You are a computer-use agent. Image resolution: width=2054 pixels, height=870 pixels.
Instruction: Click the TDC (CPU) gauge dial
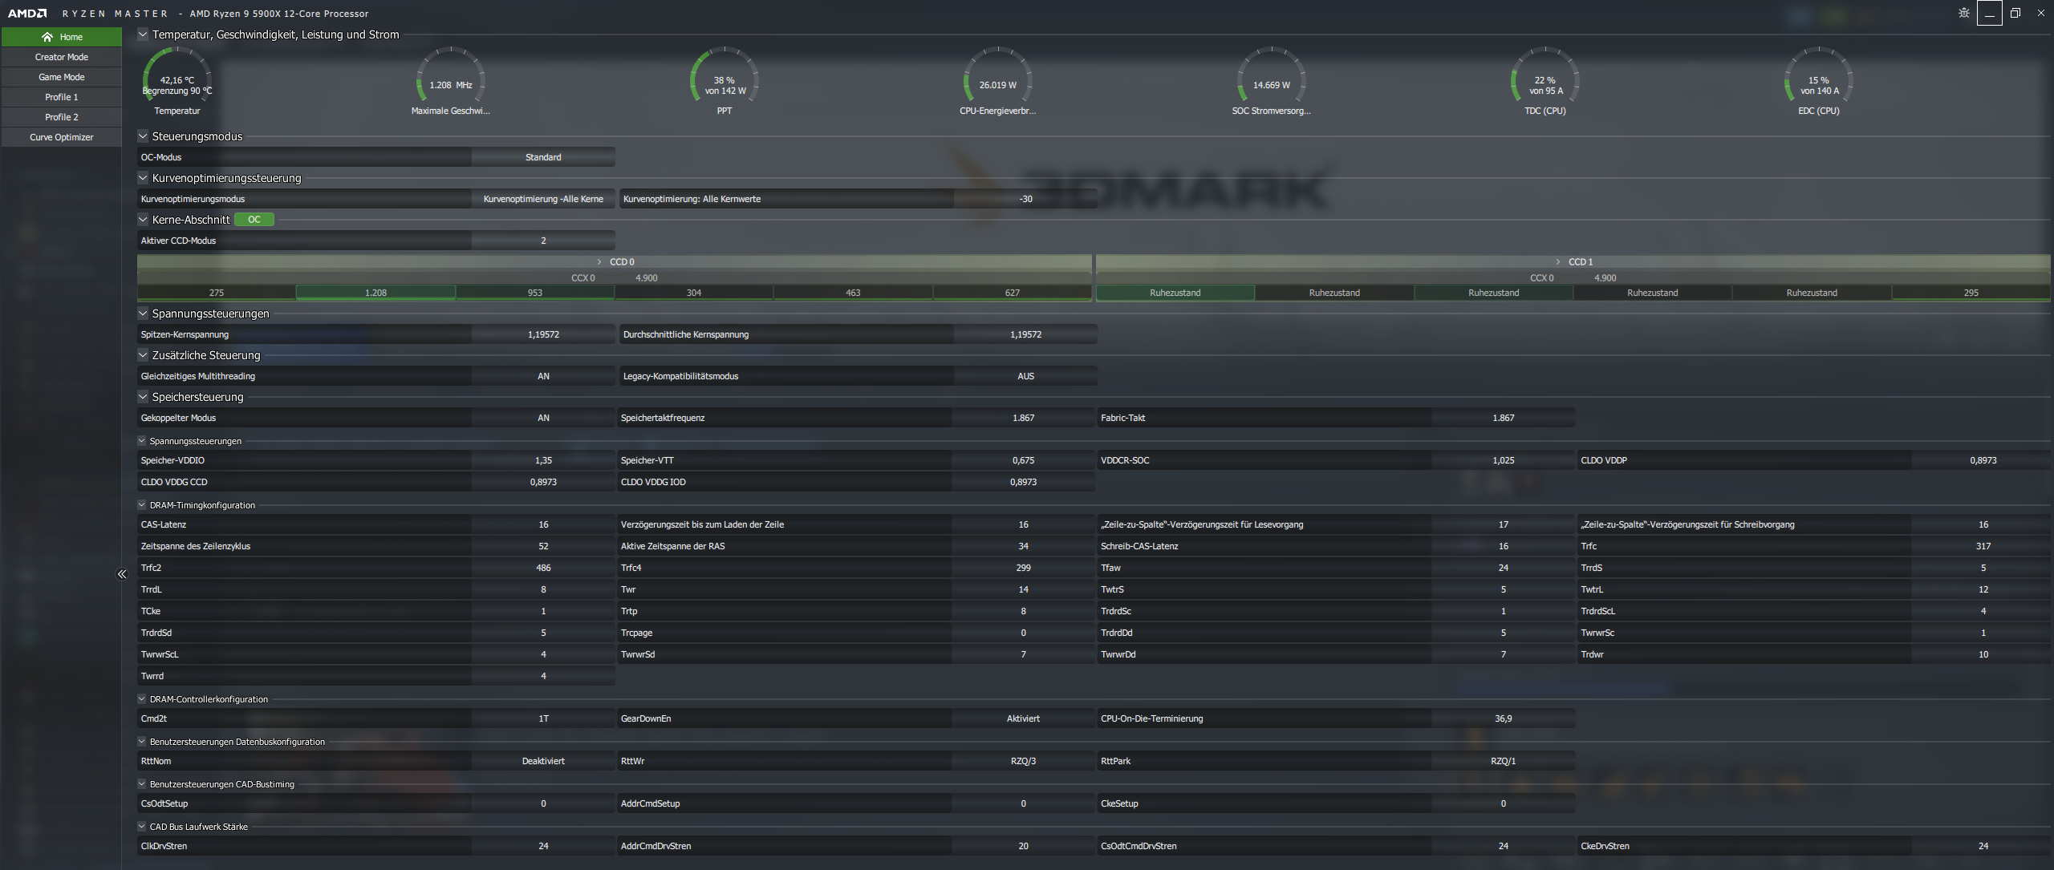pos(1545,81)
